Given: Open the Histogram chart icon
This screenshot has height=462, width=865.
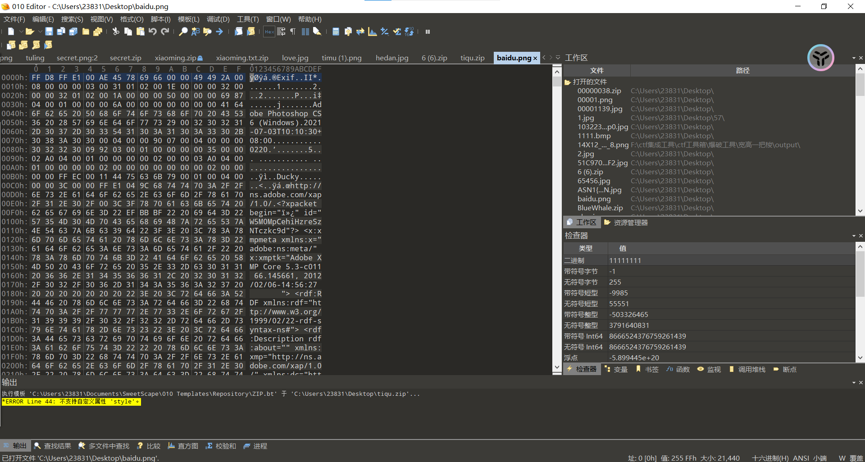Looking at the screenshot, I should pyautogui.click(x=373, y=32).
